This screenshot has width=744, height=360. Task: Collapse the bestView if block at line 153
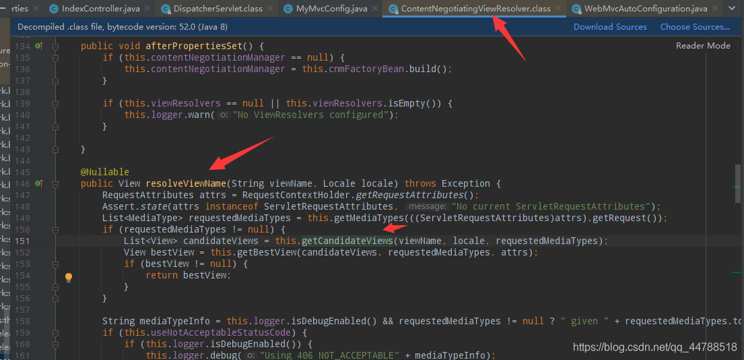[x=55, y=264]
